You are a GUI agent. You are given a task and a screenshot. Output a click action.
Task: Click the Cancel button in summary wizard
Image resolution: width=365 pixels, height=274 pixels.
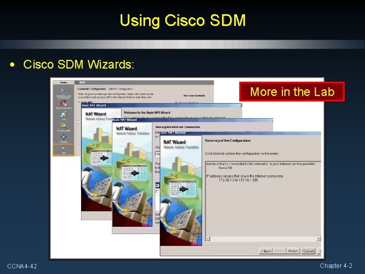[308, 251]
